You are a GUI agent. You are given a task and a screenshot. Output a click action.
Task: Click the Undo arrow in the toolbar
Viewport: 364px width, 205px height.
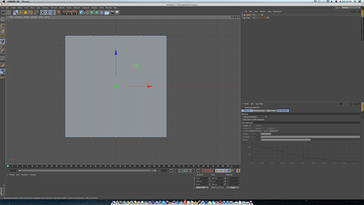click(4, 12)
